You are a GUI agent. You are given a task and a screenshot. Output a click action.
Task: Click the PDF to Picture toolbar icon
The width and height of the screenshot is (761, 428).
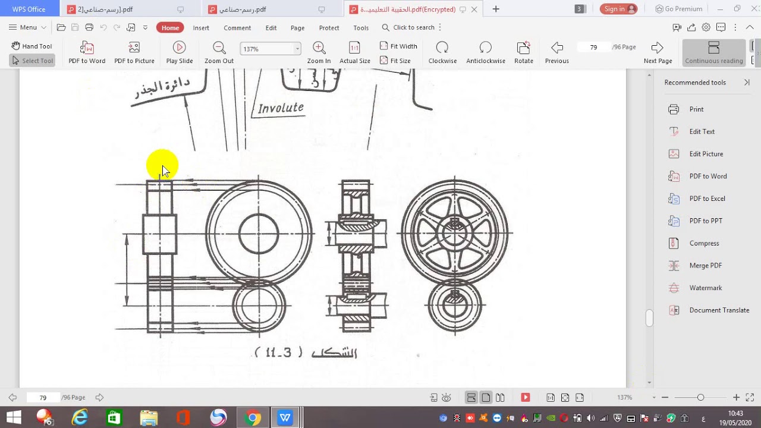pos(134,52)
